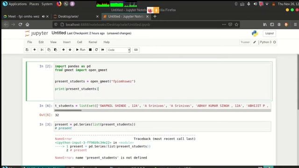
Task: Open the Insert menu
Action: [x=67, y=42]
